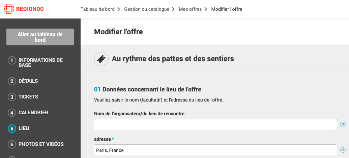The height and width of the screenshot is (158, 349).
Task: Click the ticket icon beside offer title
Action: 101,59
